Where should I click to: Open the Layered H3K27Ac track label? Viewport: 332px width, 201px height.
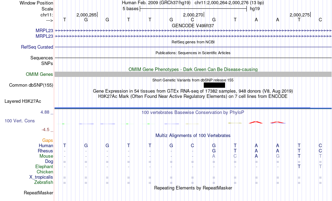pos(23,101)
